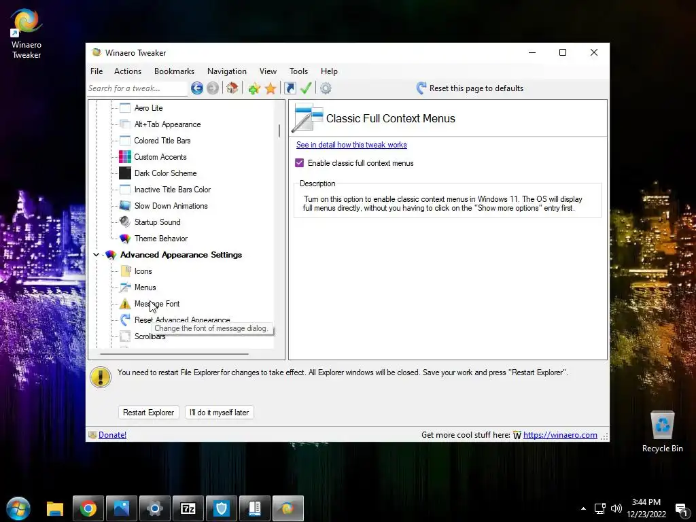Click the black Dark Color Scheme icon
The height and width of the screenshot is (522, 696).
(125, 173)
